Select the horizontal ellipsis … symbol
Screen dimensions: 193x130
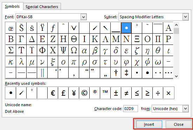(x=168, y=73)
